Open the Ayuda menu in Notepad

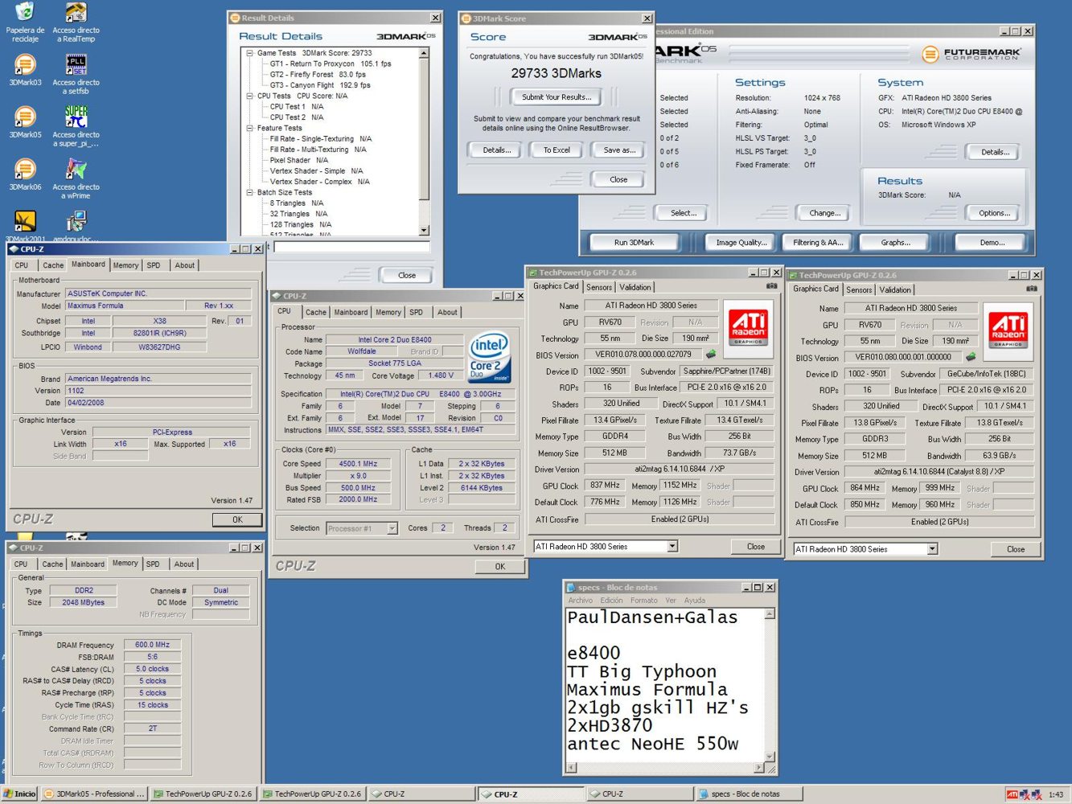(694, 601)
